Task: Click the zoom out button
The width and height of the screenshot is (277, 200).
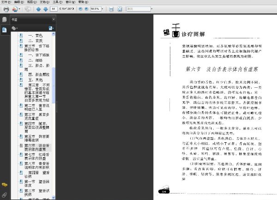Action: click(80, 9)
